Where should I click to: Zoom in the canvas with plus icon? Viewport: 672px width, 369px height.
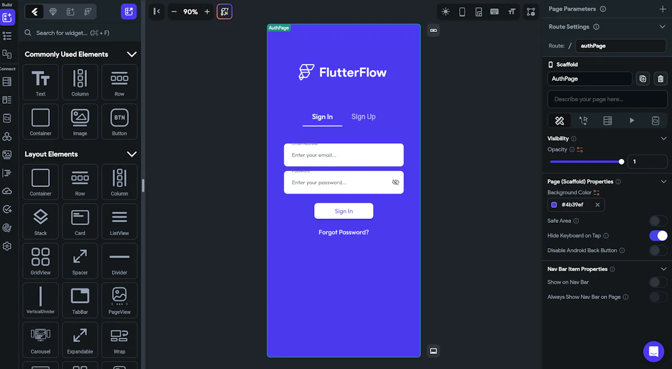click(207, 12)
